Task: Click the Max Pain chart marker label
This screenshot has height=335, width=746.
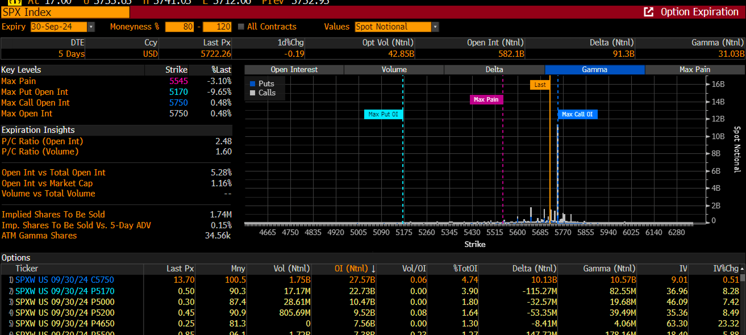Action: (x=486, y=100)
